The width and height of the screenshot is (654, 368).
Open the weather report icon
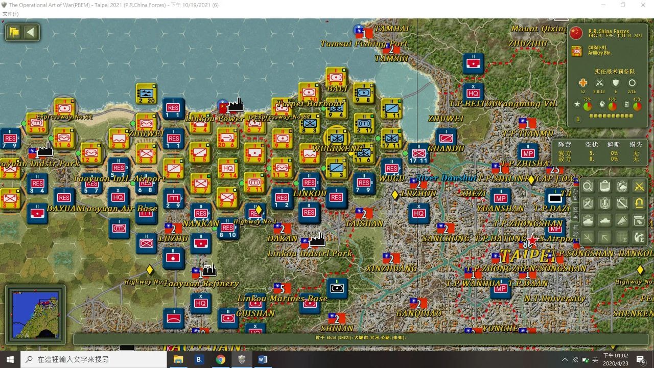click(x=622, y=187)
